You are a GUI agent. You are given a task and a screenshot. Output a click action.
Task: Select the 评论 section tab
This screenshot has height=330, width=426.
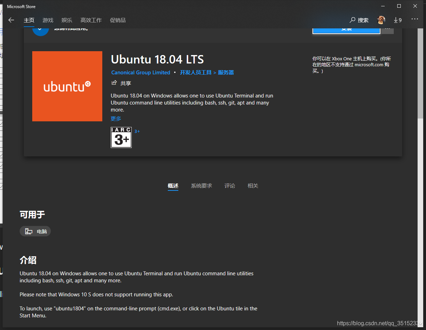click(230, 186)
